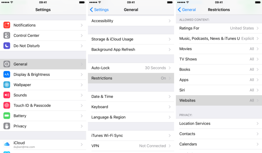Open the iCloud account row
Screen dimensions: 262x153
(x=43, y=144)
